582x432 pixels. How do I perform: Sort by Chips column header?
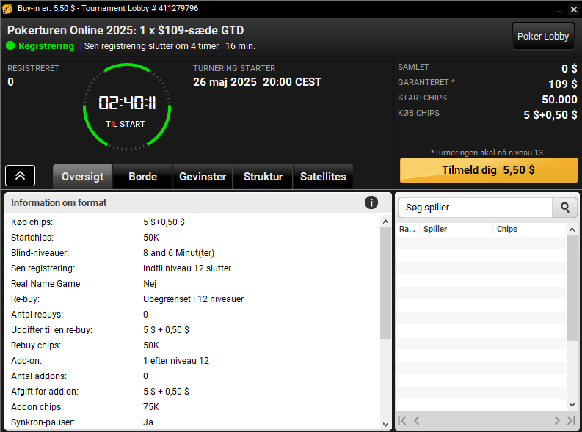[x=529, y=229]
